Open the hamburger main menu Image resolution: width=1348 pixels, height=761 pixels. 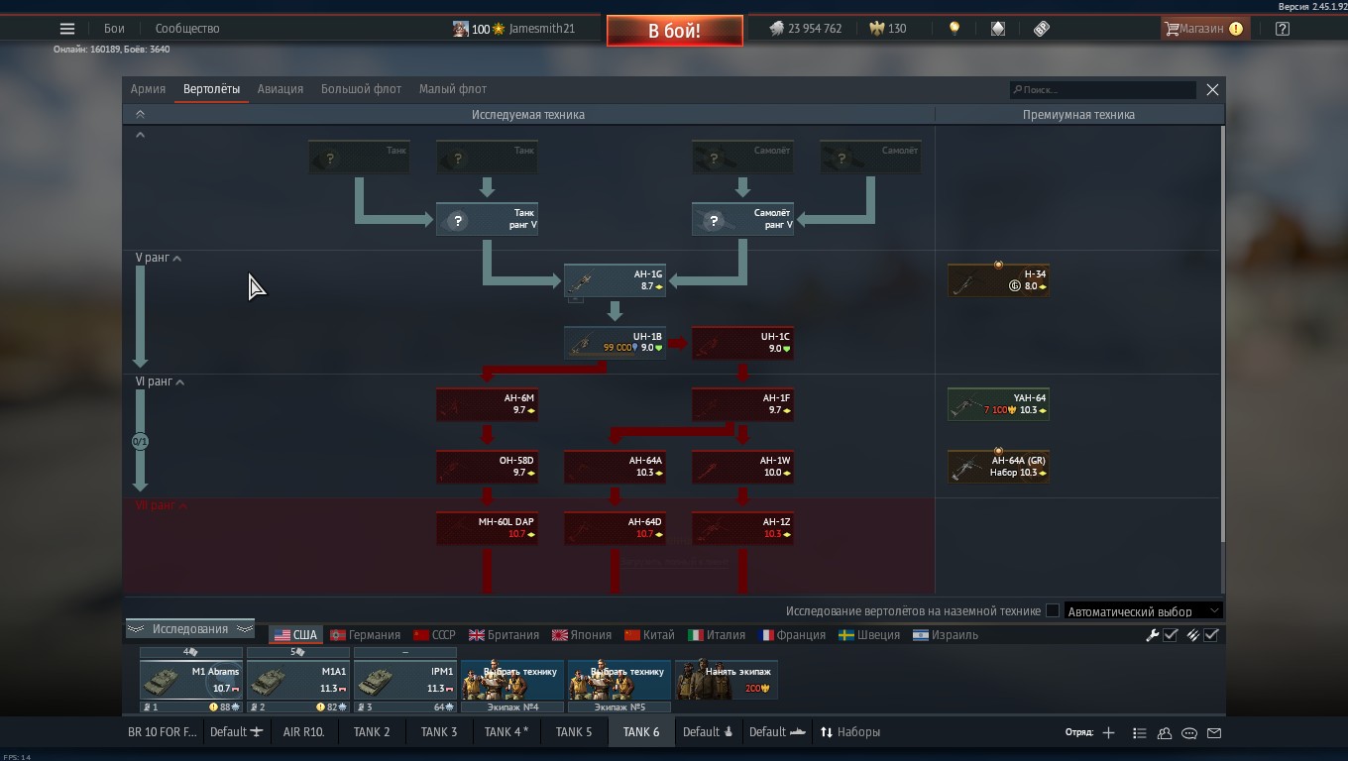[67, 29]
